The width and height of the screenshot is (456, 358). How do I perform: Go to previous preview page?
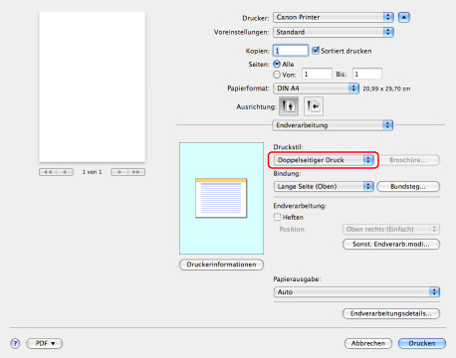[65, 172]
